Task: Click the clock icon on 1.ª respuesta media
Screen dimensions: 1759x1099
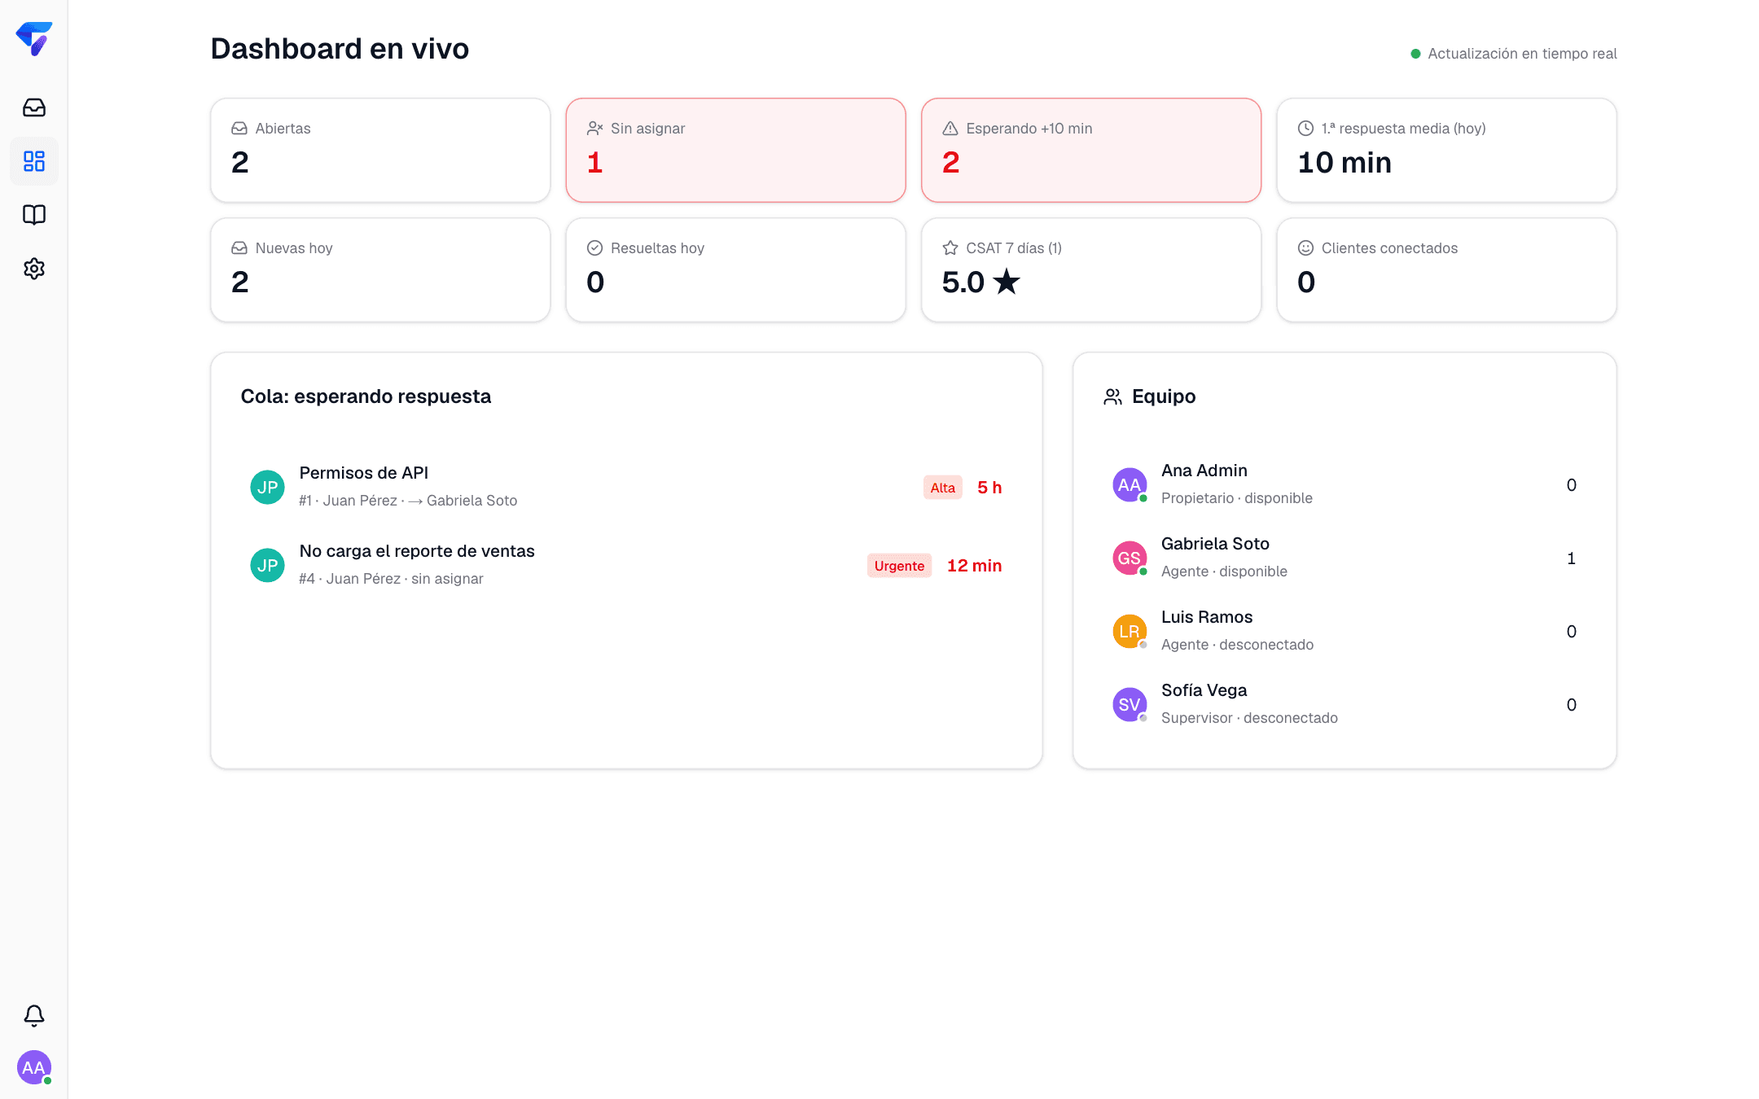Action: pos(1305,129)
